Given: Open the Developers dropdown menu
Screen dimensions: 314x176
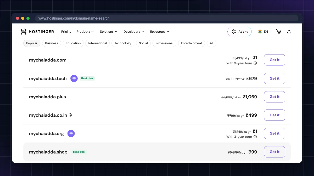Looking at the screenshot, I should [134, 32].
